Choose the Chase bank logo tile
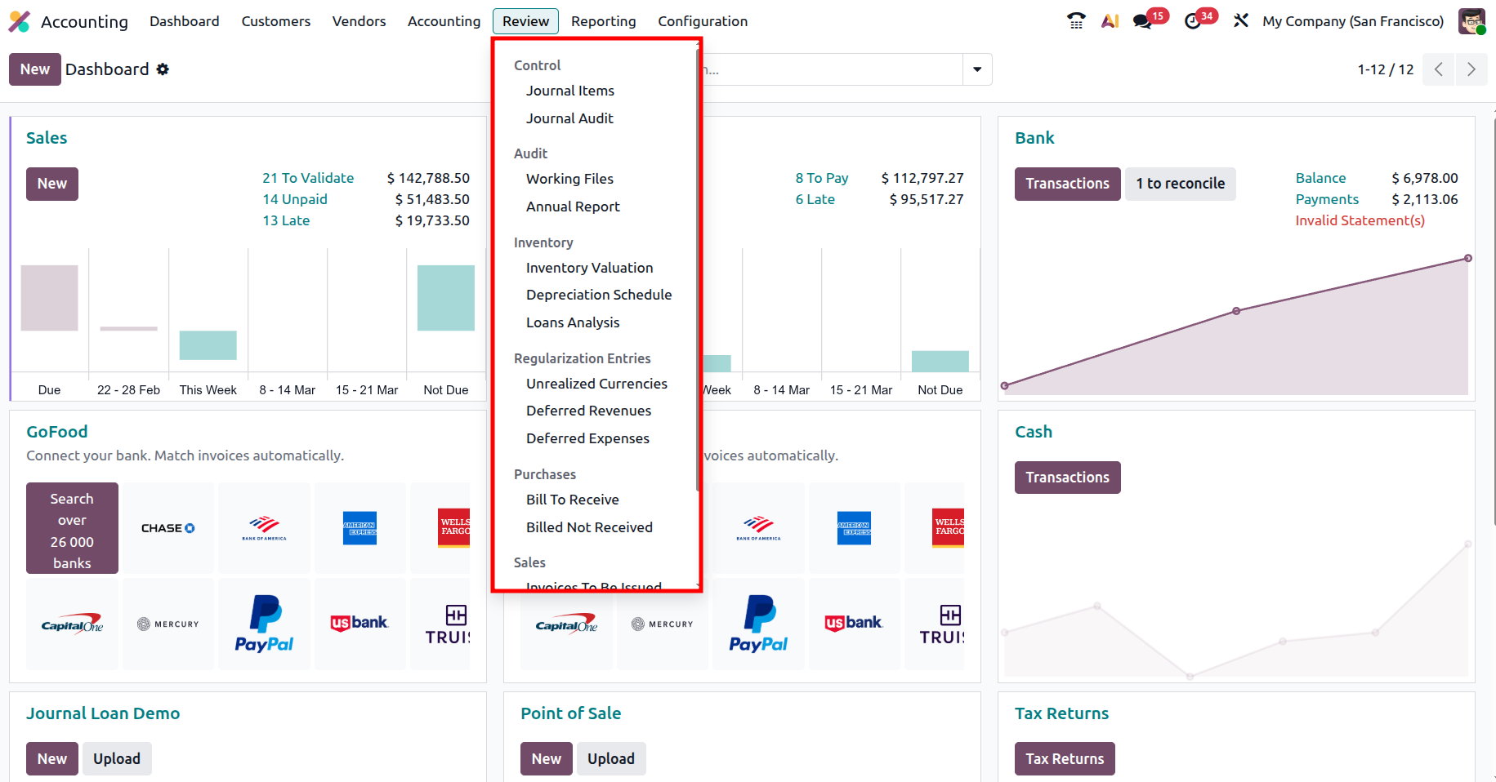Viewport: 1496px width, 782px height. pos(168,528)
